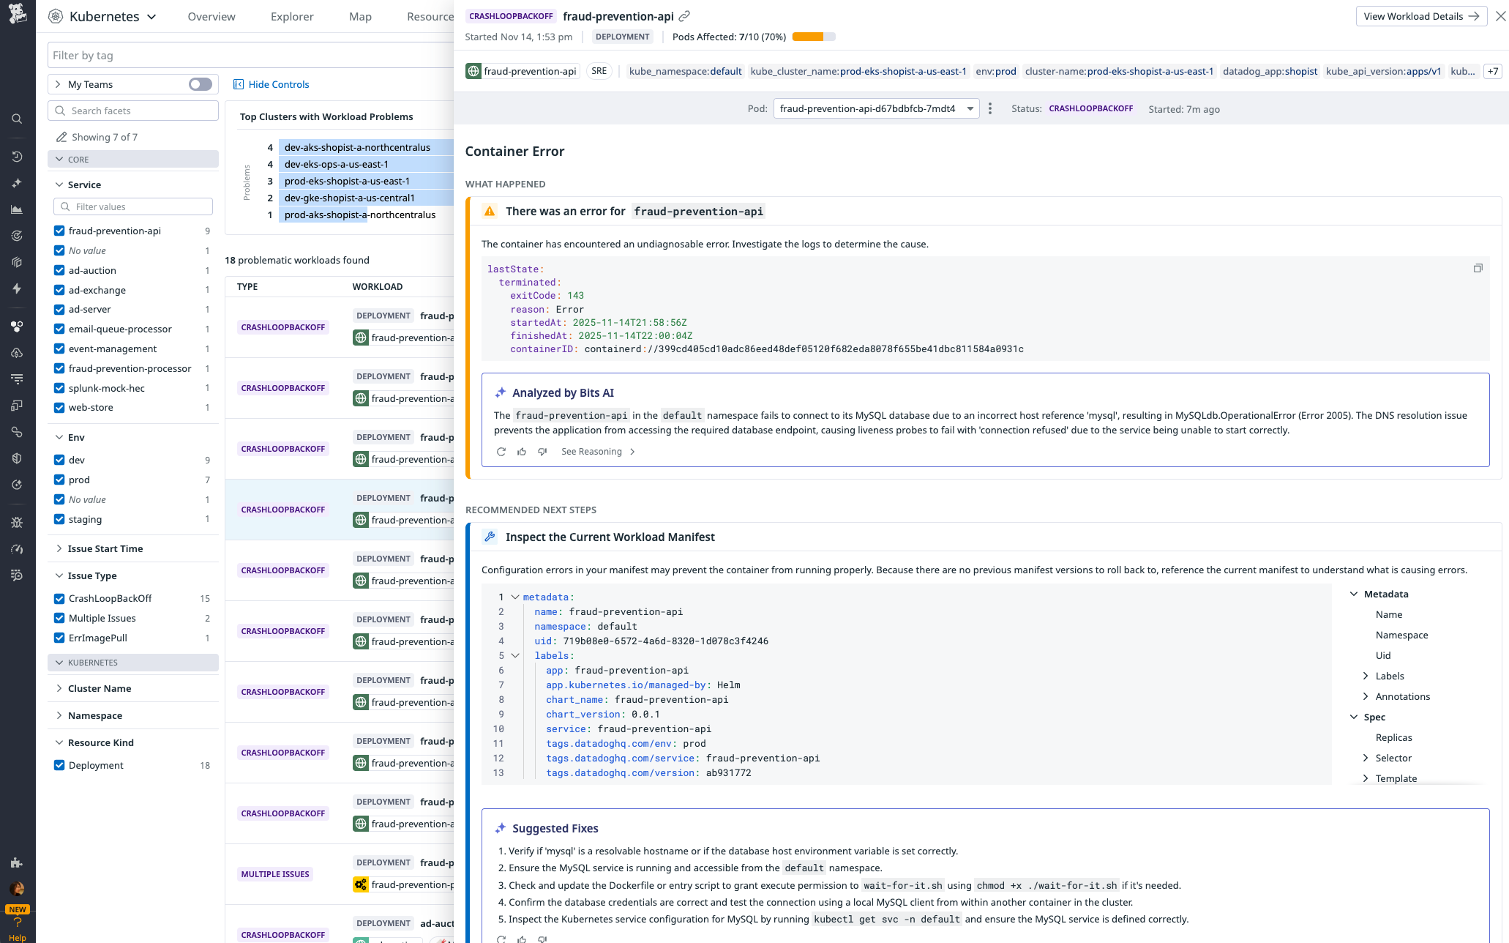1509x943 pixels.
Task: Click the search icon in left sidebar
Action: click(17, 119)
